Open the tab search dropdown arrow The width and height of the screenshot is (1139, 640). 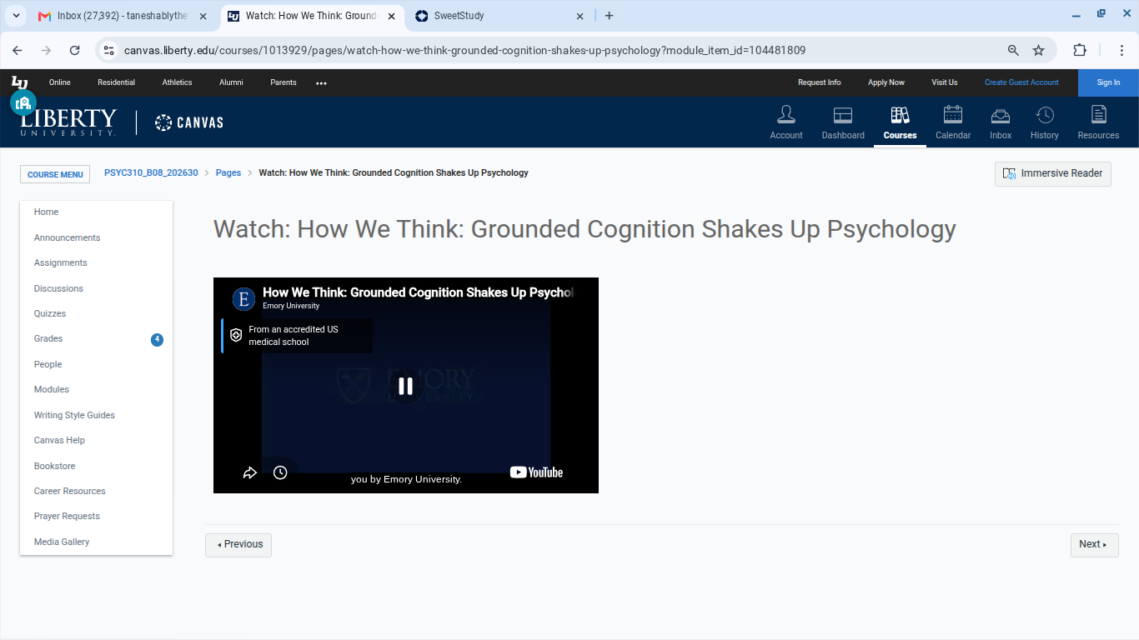[17, 16]
